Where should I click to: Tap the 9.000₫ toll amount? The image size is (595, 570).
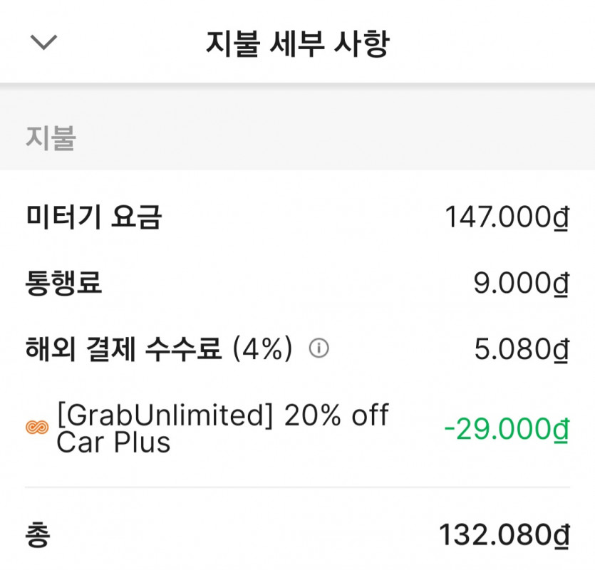(x=521, y=284)
